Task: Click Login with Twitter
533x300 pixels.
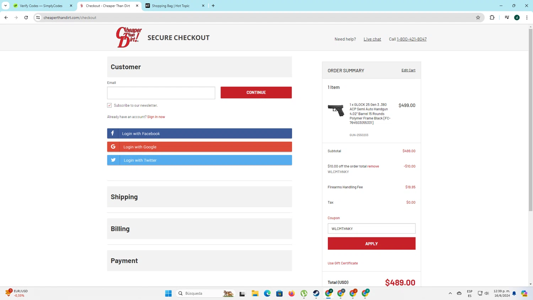Action: click(x=200, y=160)
